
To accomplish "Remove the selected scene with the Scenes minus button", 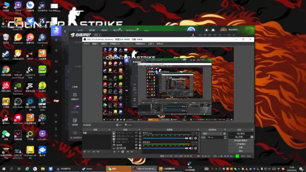I will pyautogui.click(x=89, y=152).
